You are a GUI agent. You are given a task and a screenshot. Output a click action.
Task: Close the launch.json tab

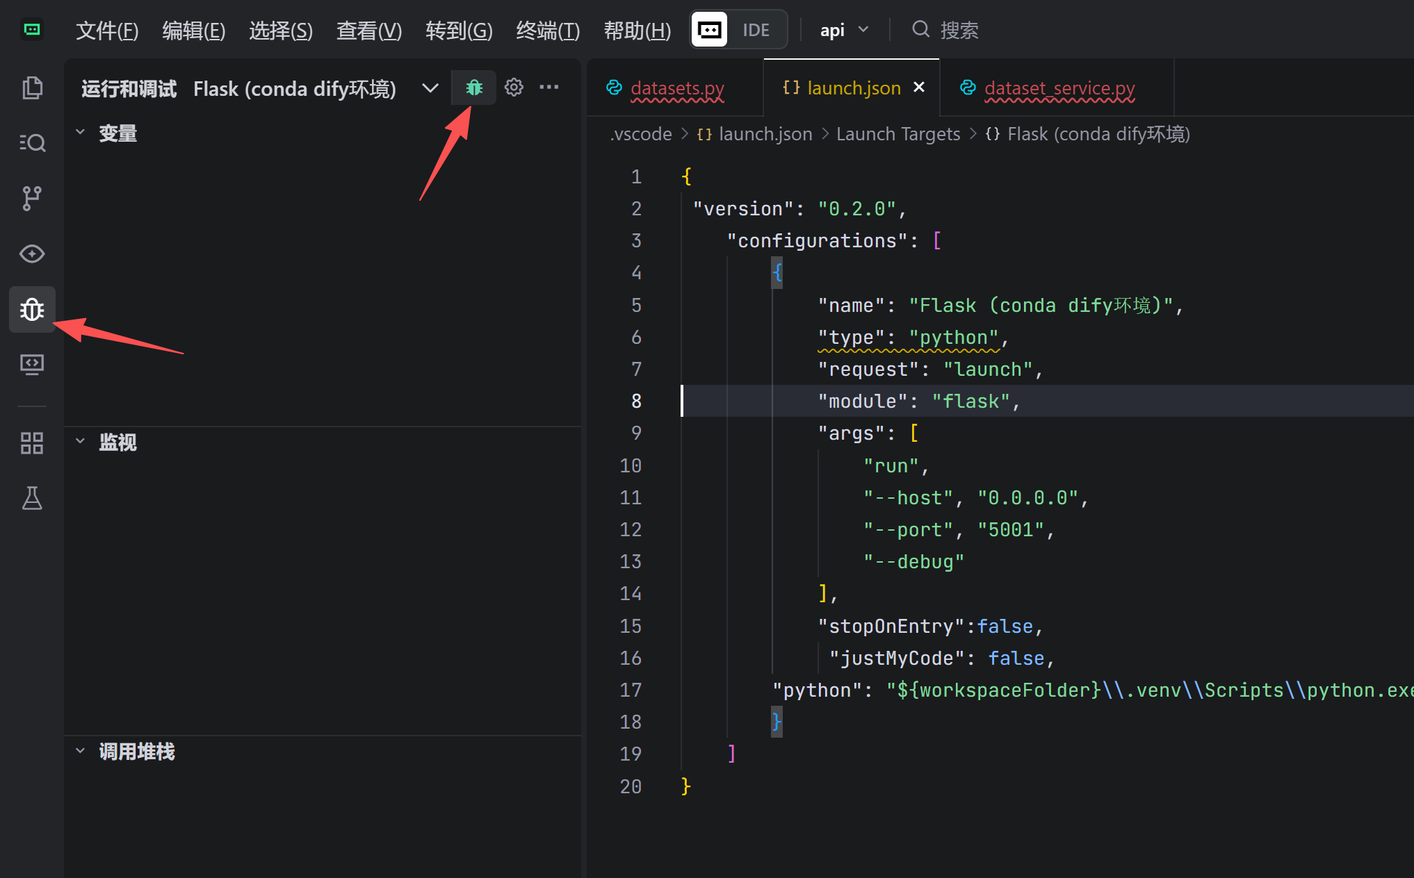click(x=919, y=88)
